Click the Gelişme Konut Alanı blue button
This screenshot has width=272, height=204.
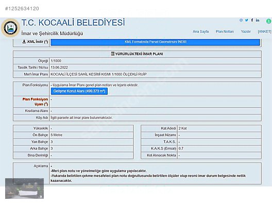[x=79, y=91]
